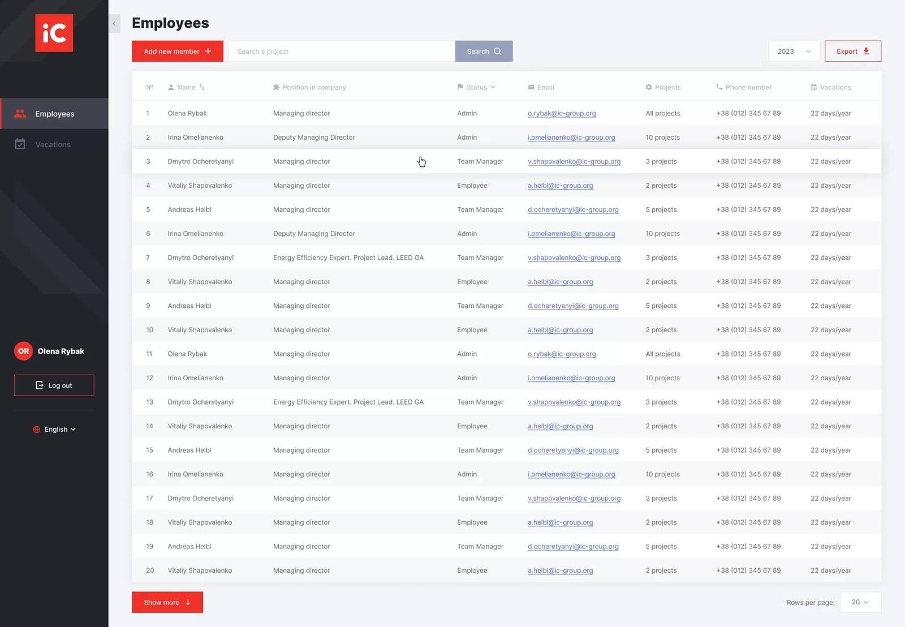Click 'Team Manager' status in row 19

point(480,547)
